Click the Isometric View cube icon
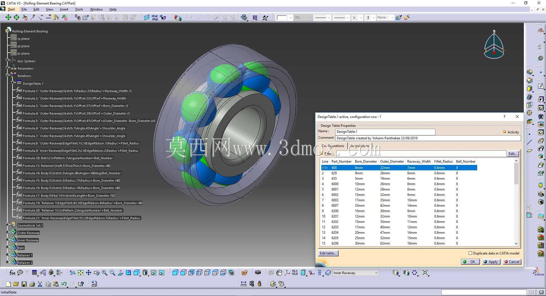The height and width of the screenshot is (296, 546). tap(136, 273)
